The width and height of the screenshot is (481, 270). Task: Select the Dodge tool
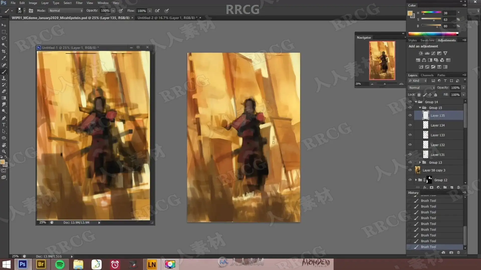(4, 111)
